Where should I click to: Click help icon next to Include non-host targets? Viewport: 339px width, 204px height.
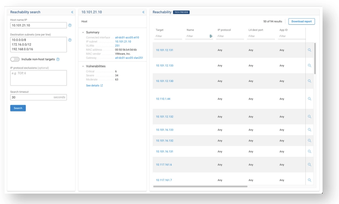point(58,59)
